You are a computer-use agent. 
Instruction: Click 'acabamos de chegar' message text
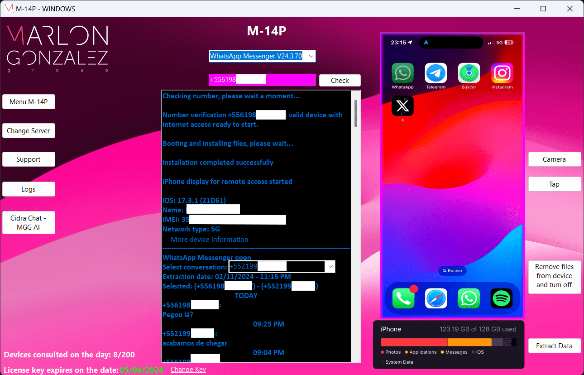195,343
